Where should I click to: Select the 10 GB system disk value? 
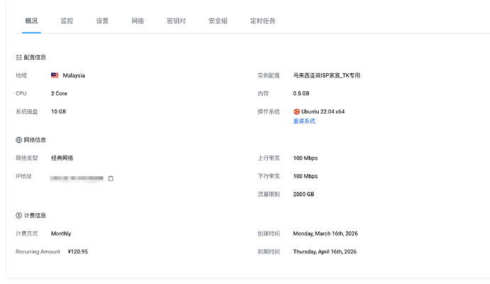(x=58, y=111)
